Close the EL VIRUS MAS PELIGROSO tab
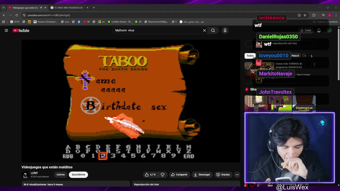The height and width of the screenshot is (191, 340). click(88, 8)
